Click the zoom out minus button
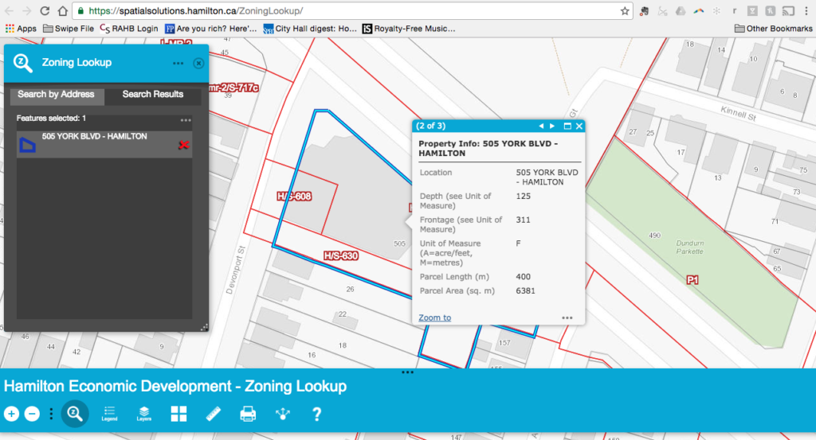The width and height of the screenshot is (816, 440). [32, 414]
